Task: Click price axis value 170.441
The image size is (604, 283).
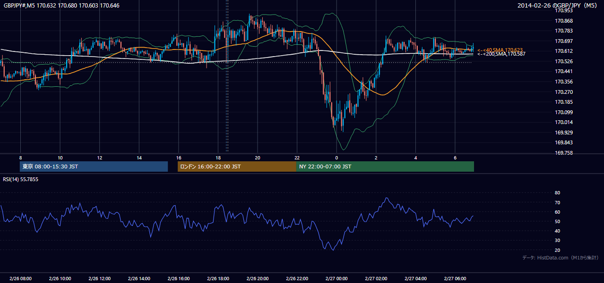Action: pos(564,71)
